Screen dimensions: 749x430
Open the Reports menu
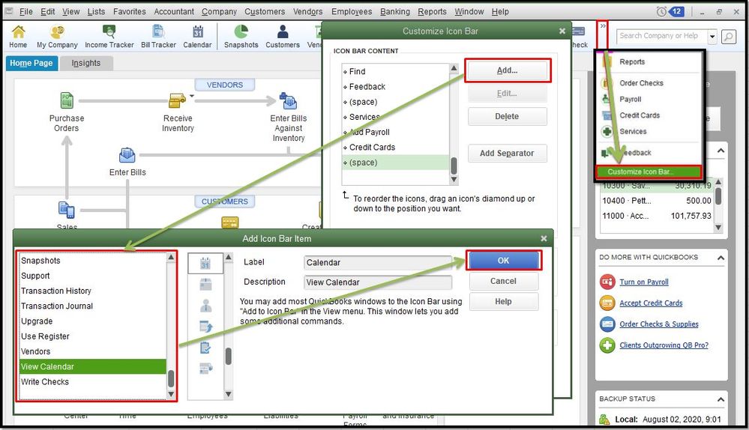tap(432, 11)
